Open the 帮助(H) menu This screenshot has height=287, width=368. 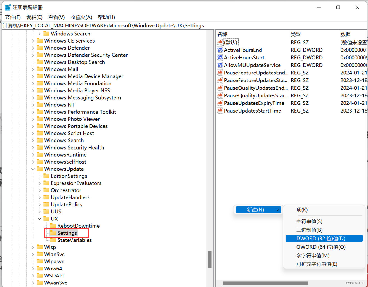tap(107, 17)
